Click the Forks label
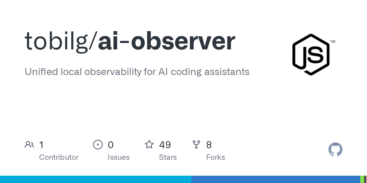The width and height of the screenshot is (367, 183). 216,157
